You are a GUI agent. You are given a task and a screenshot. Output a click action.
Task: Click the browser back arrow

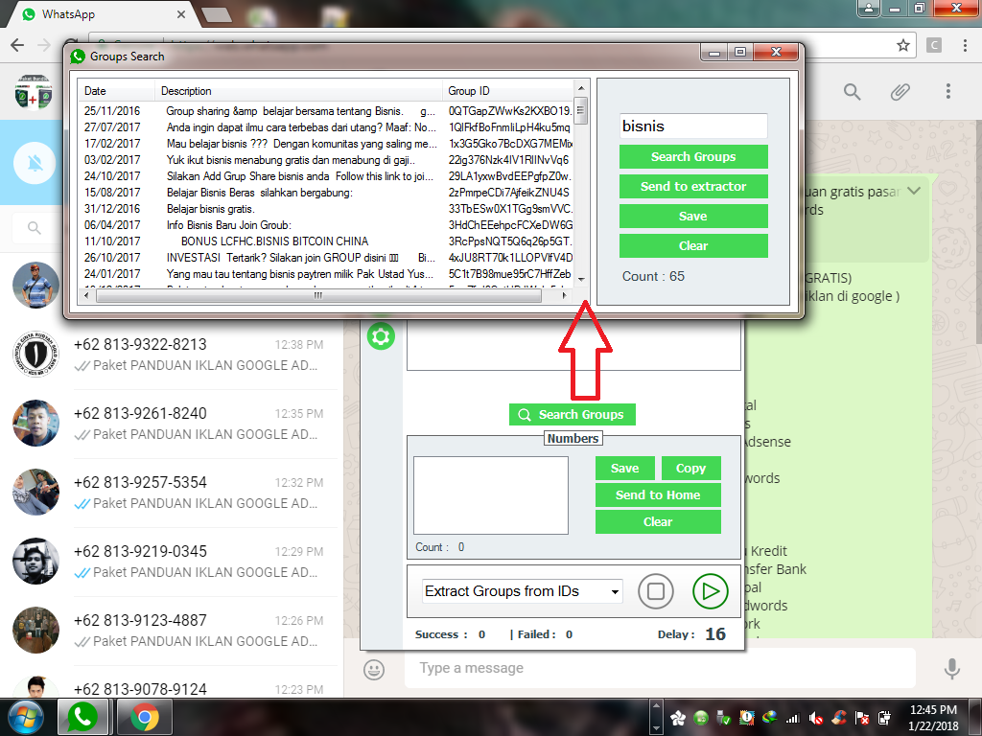tap(17, 44)
